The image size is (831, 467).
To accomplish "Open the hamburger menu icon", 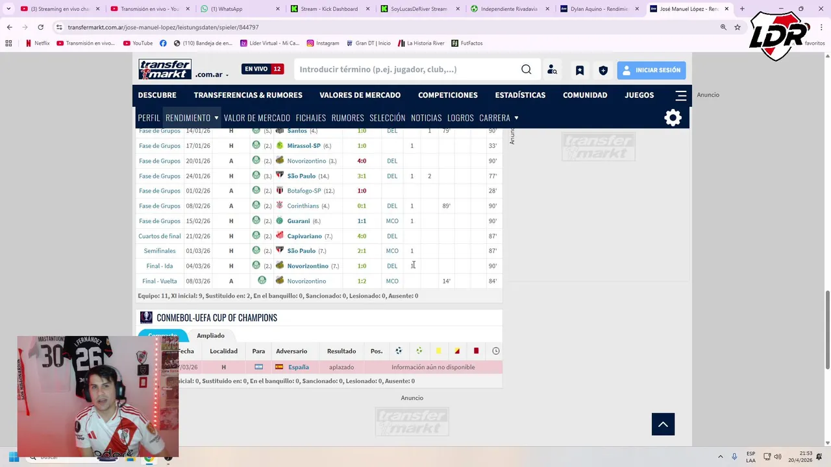I will click(x=680, y=95).
